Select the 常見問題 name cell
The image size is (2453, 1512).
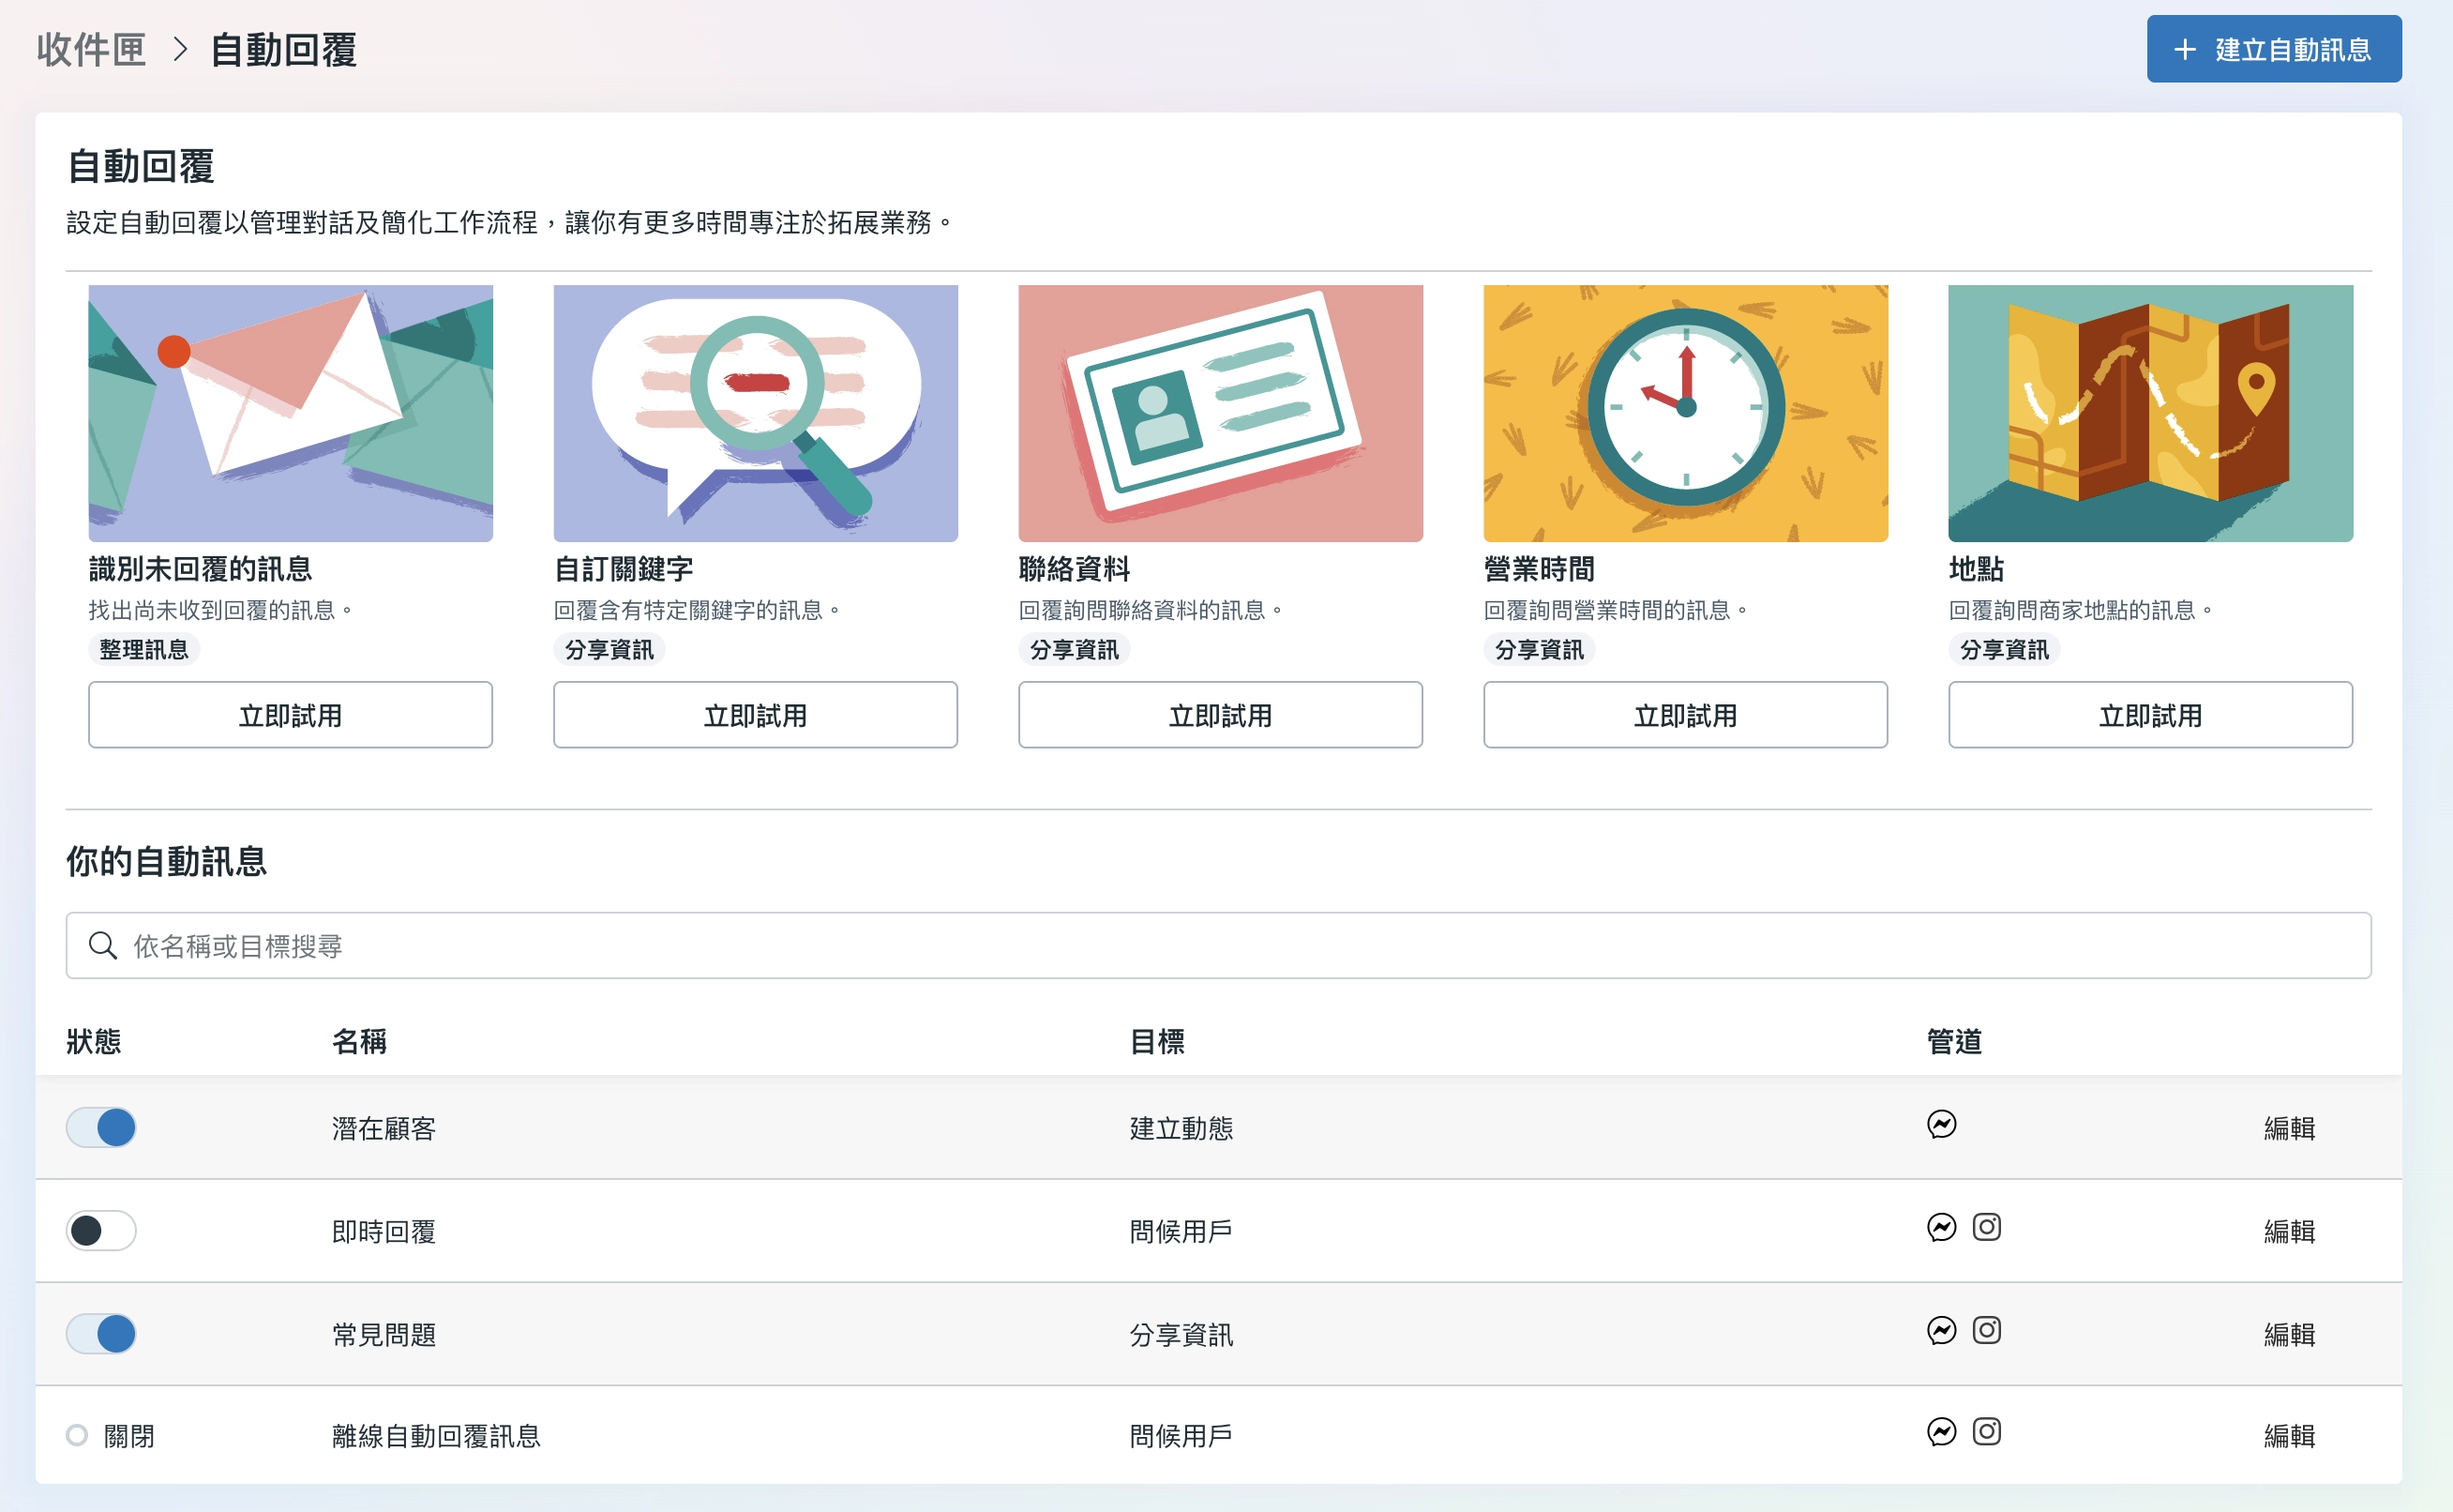tap(384, 1335)
